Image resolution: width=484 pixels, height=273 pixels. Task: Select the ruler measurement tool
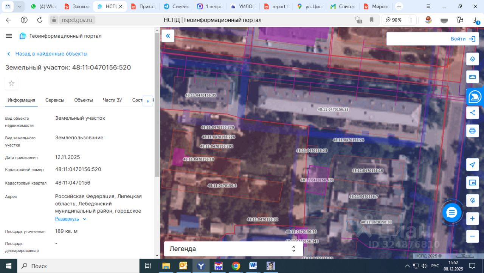(472, 77)
